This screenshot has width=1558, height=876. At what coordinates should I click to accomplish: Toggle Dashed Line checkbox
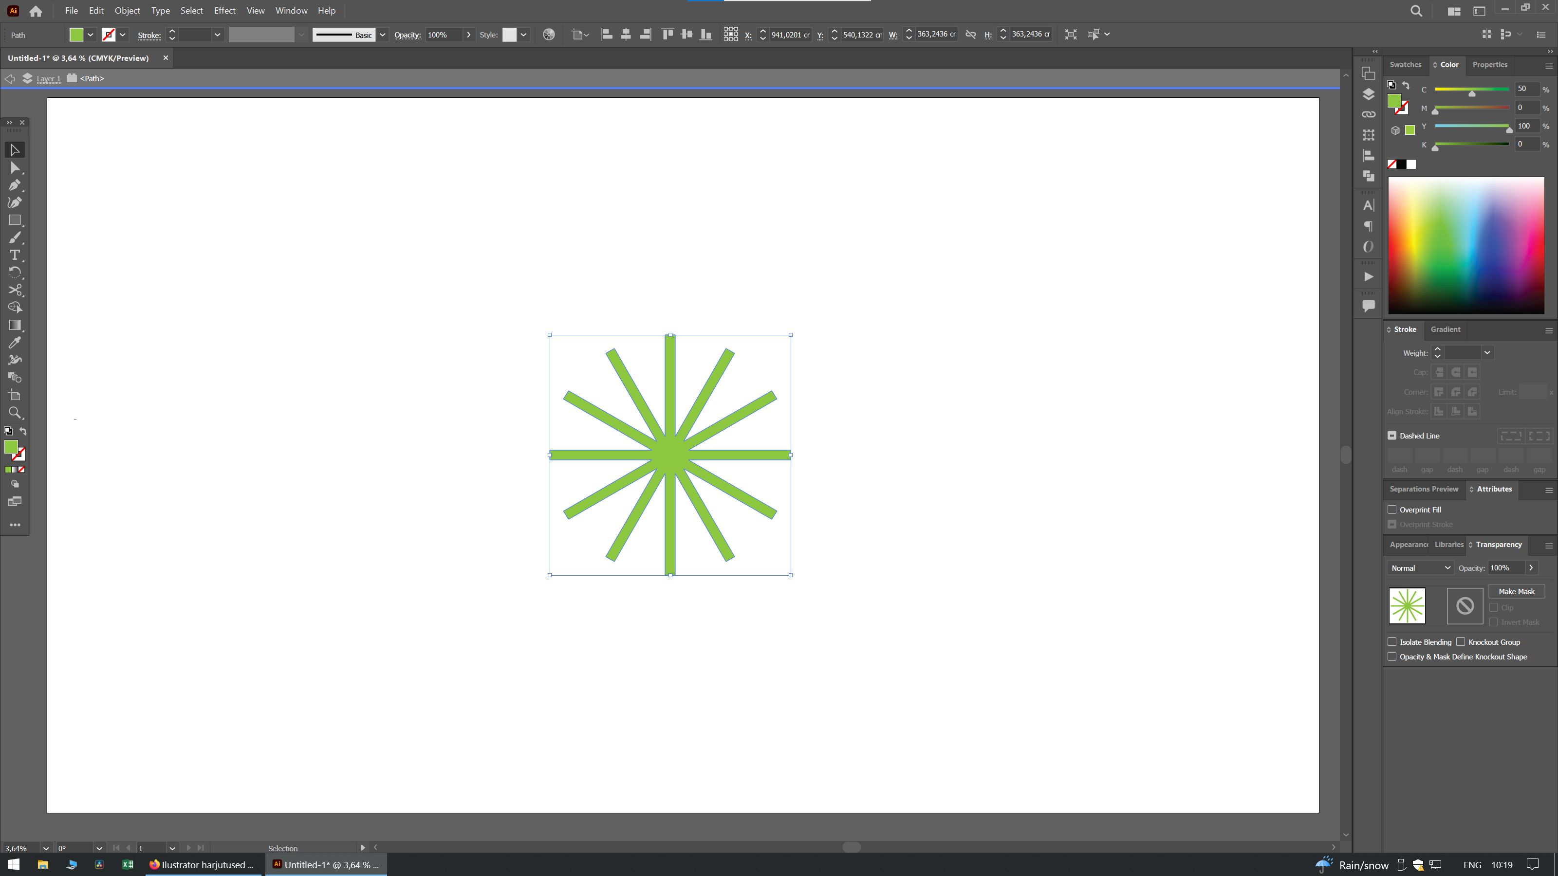[1391, 435]
